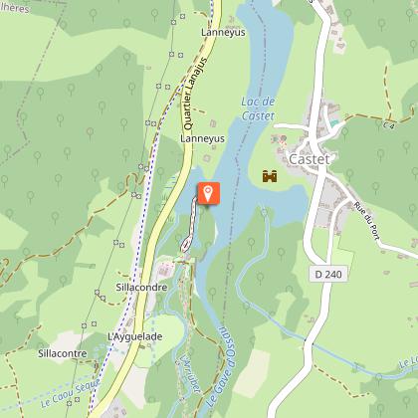Click the upper Lanneyus label near the lake

click(223, 32)
